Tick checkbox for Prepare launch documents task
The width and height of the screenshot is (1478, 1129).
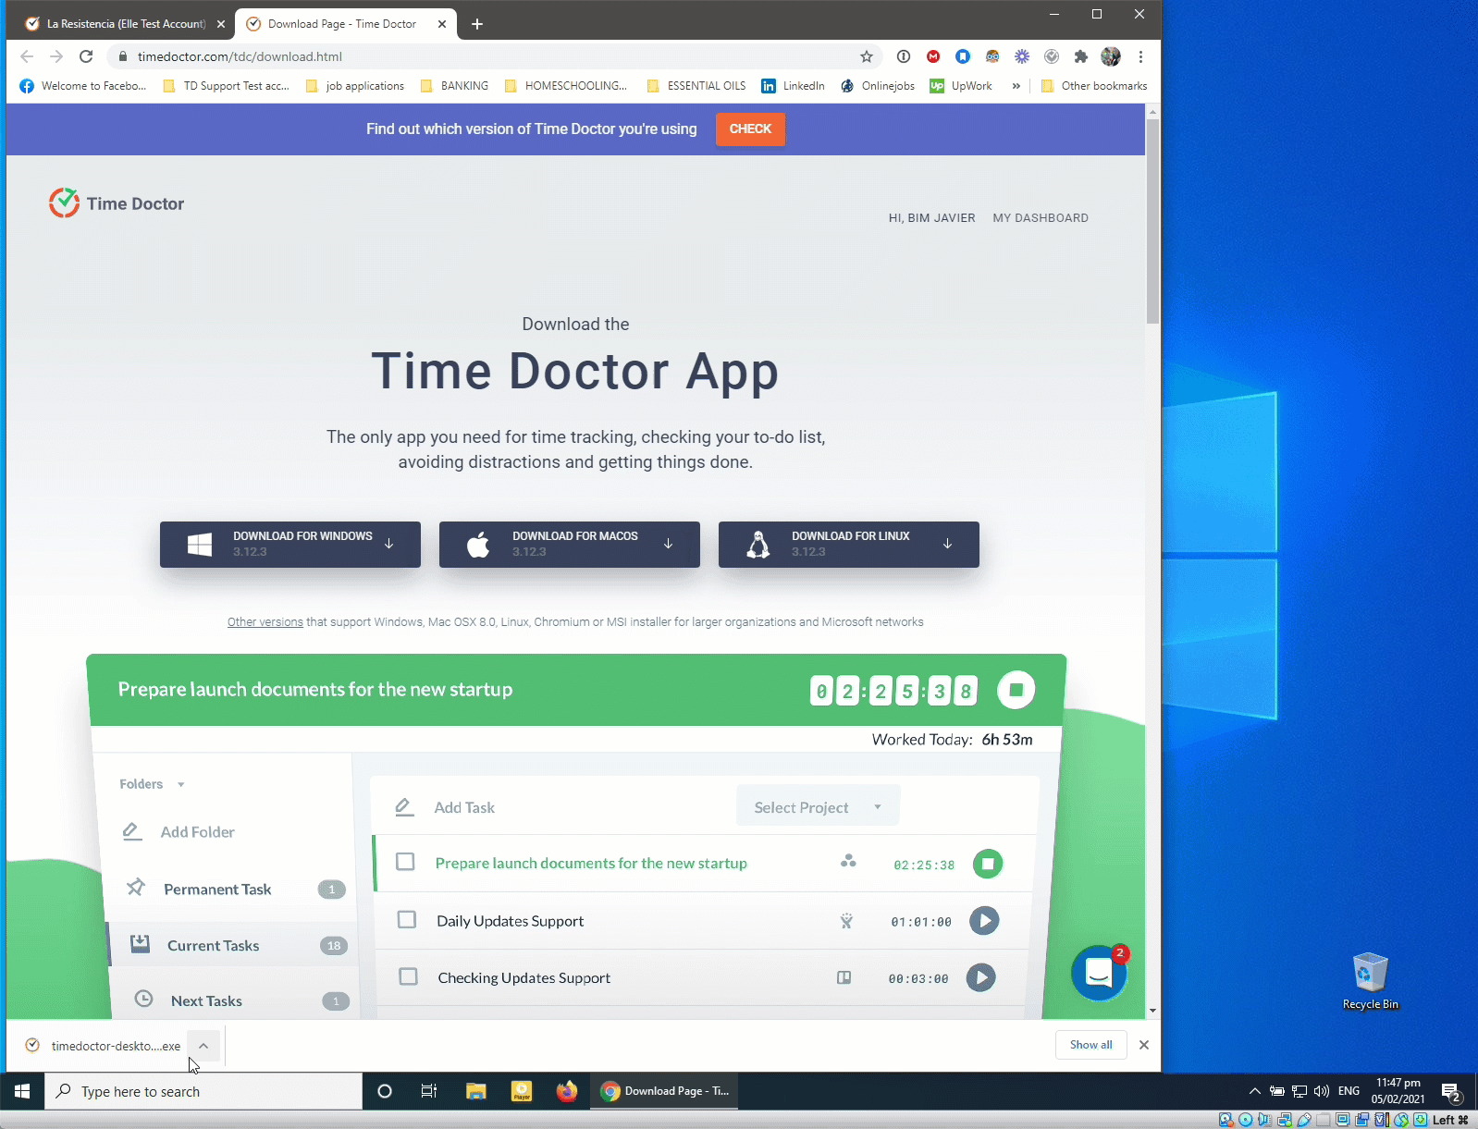pyautogui.click(x=405, y=862)
